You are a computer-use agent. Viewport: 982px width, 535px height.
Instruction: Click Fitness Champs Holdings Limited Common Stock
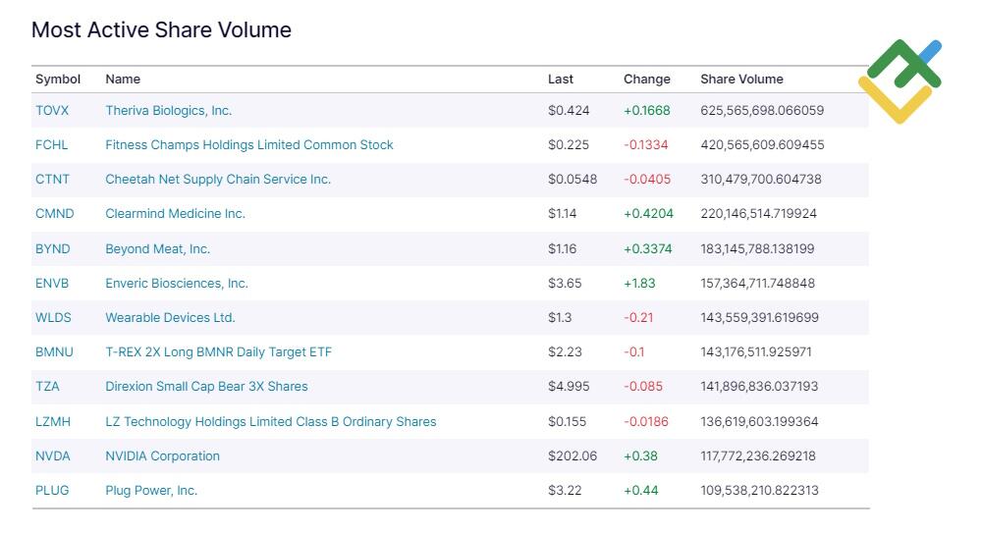tap(249, 145)
